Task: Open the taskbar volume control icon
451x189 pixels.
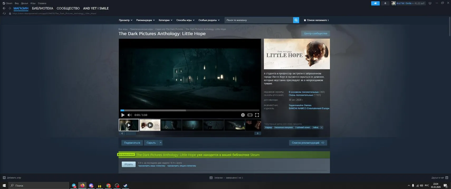Action: 421,186
